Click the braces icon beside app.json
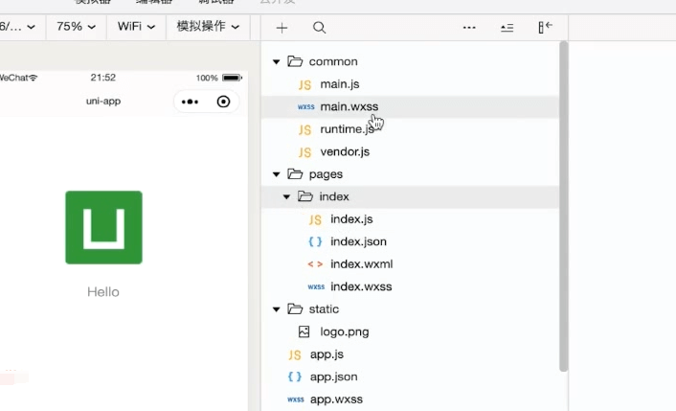Screen dimensions: 676x411 coord(295,377)
